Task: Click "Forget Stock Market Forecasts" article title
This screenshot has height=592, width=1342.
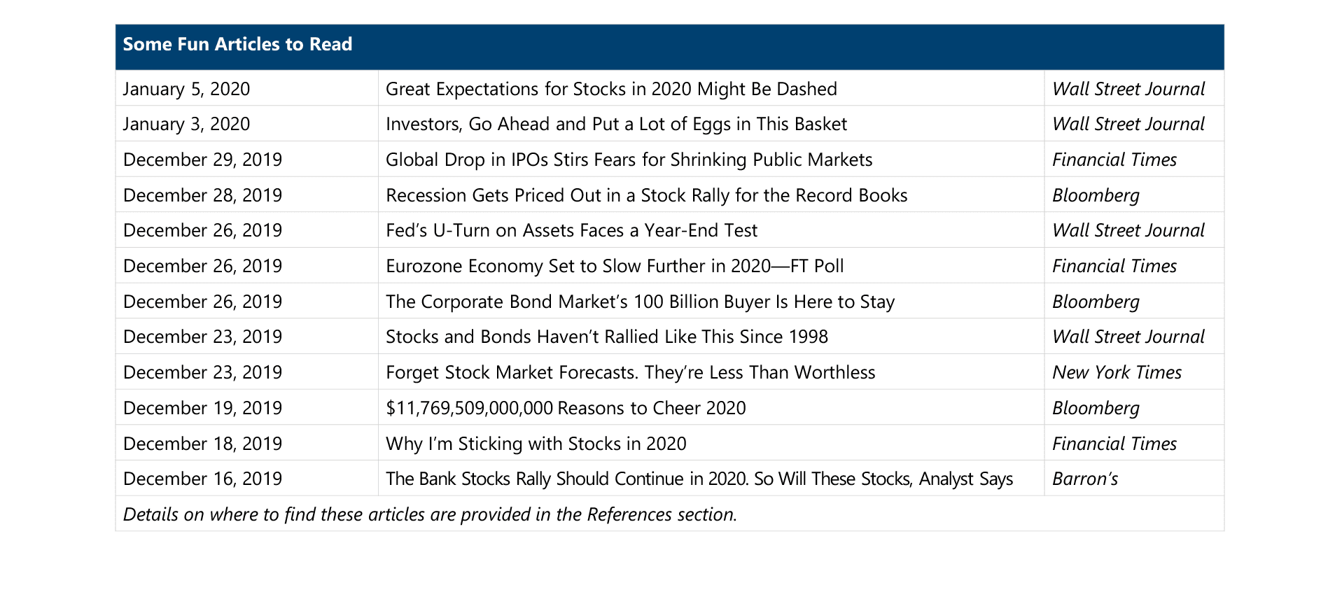Action: click(629, 373)
